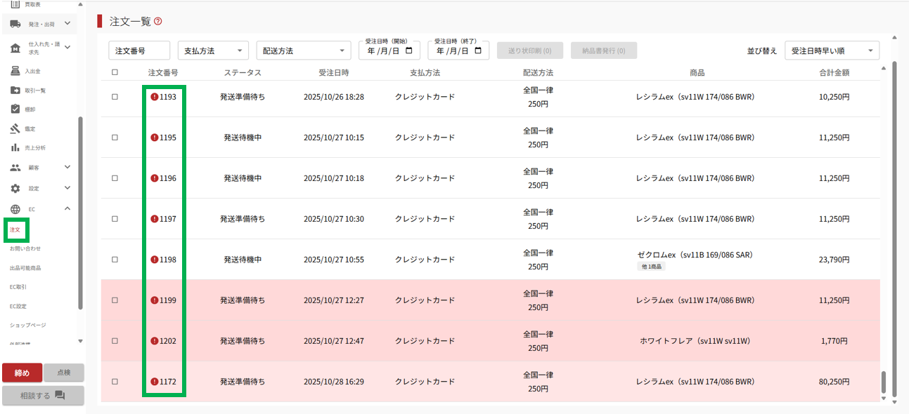This screenshot has height=414, width=909.
Task: Open the 査定 gavel icon
Action: coord(15,128)
